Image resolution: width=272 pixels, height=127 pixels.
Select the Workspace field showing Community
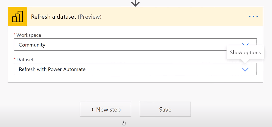click(135, 45)
